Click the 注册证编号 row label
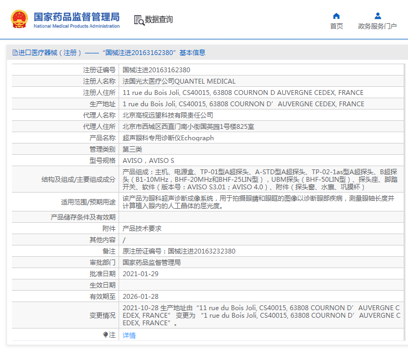Viewport: 408px width, 349px height. coord(99,70)
